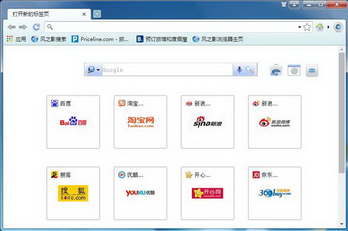Viewport: 348px width, 231px height.
Task: Open the Priceline.com bookmark
Action: click(x=101, y=39)
